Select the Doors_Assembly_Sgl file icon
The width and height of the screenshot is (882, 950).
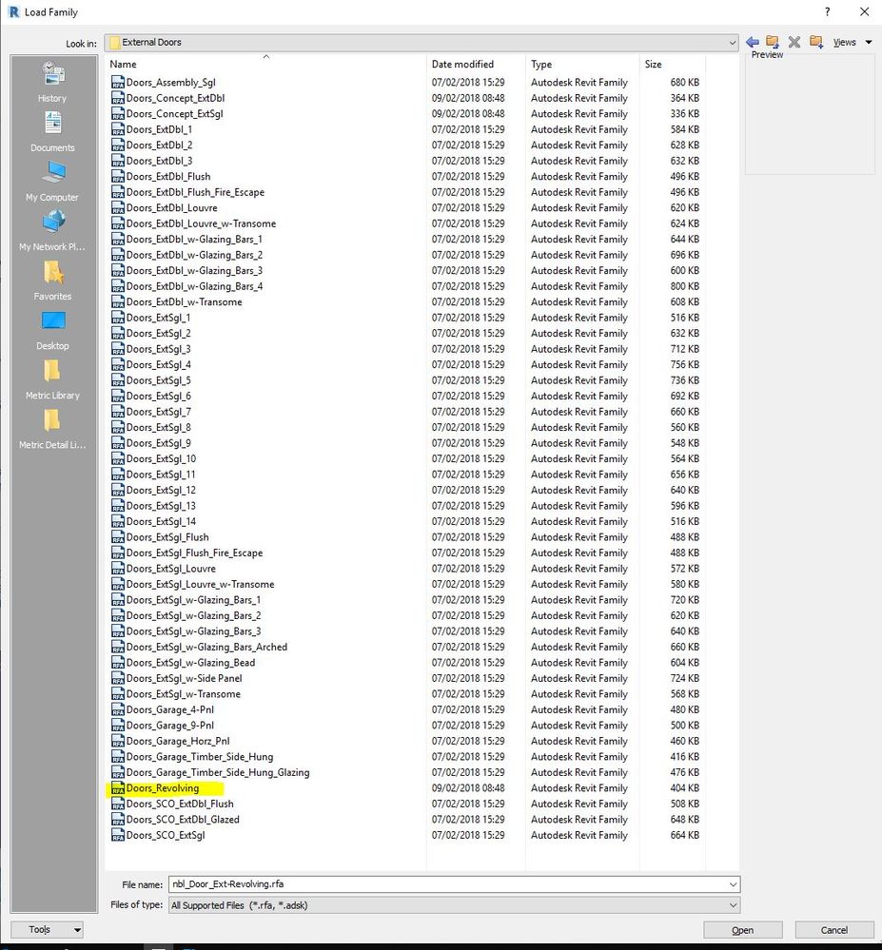118,83
